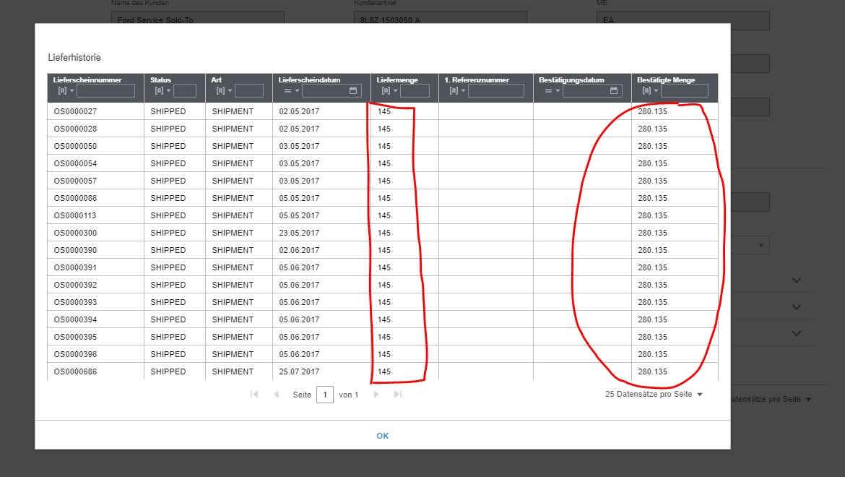Viewport: 845px width, 477px height.
Task: Select row OS0000396
Action: (383, 354)
